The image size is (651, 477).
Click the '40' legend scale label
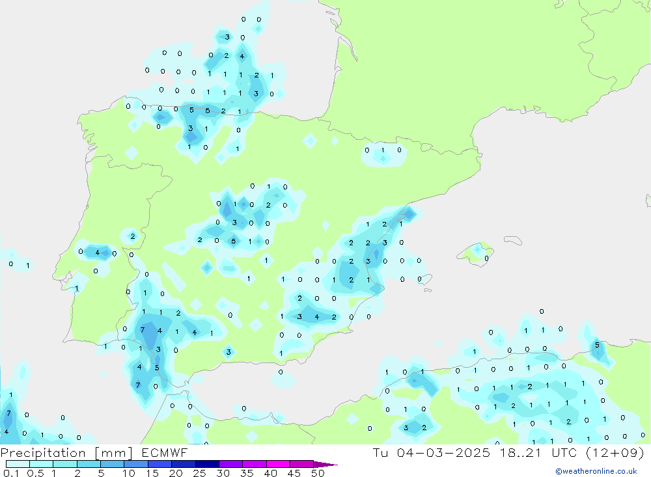click(271, 473)
